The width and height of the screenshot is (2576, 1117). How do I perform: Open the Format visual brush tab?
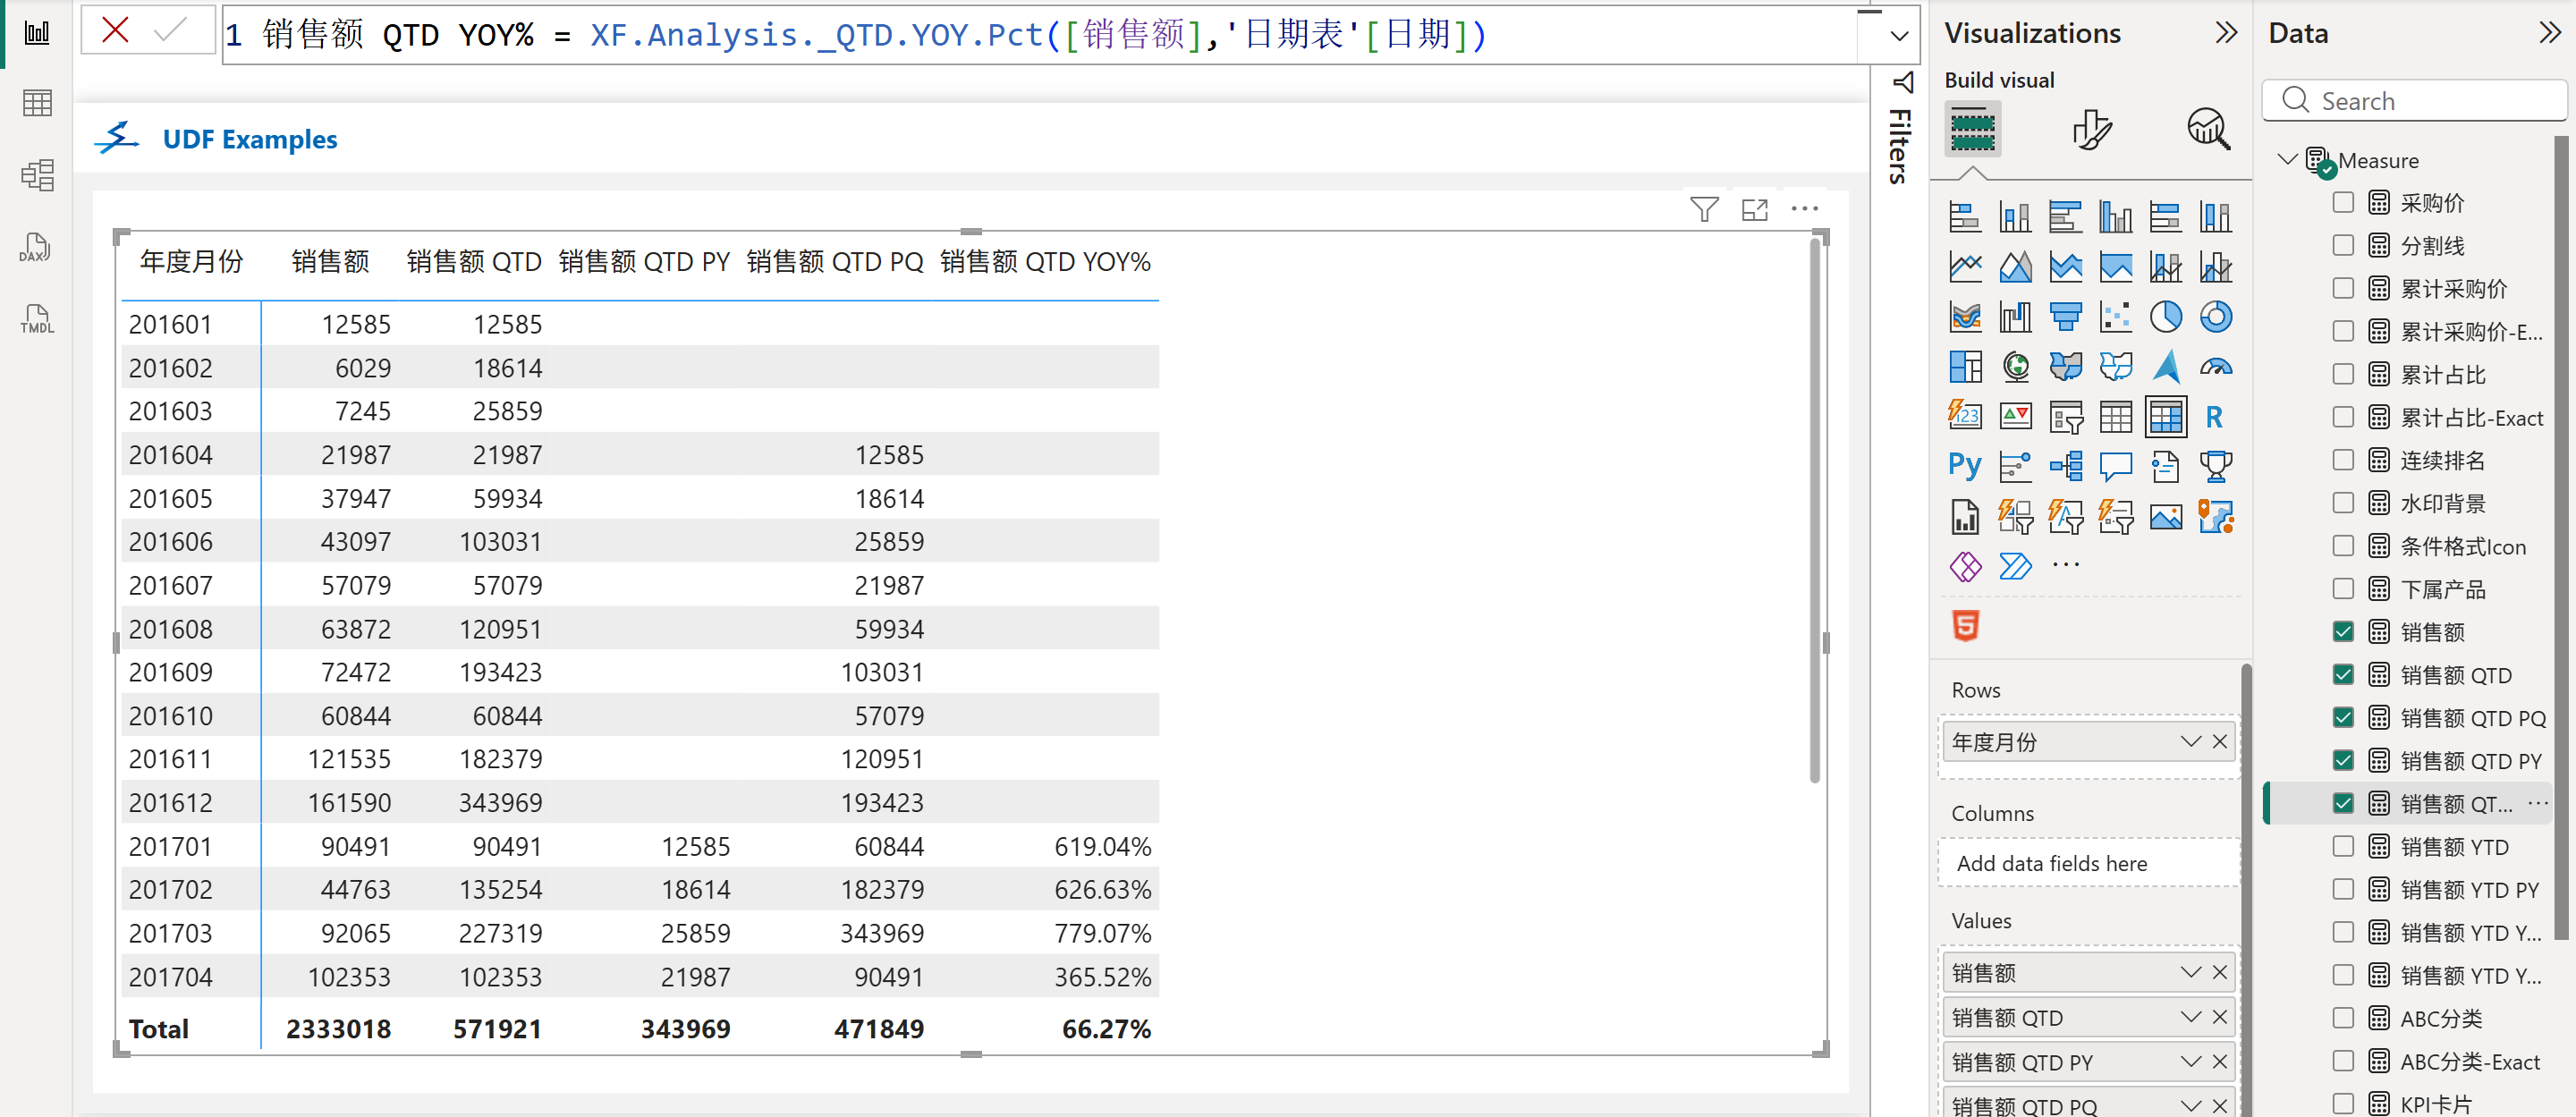2091,130
